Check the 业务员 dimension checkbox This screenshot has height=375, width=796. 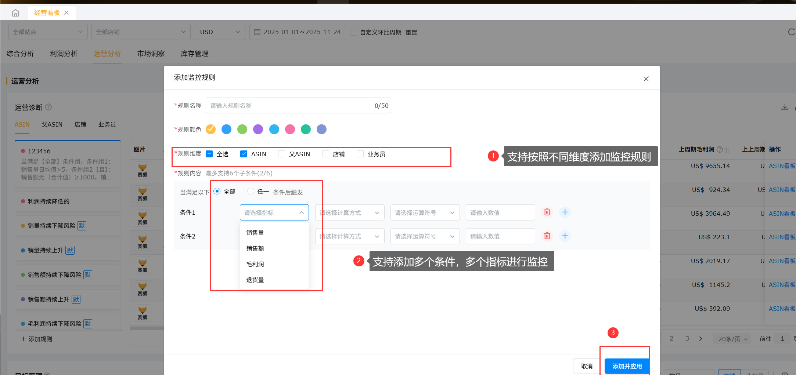pyautogui.click(x=360, y=154)
